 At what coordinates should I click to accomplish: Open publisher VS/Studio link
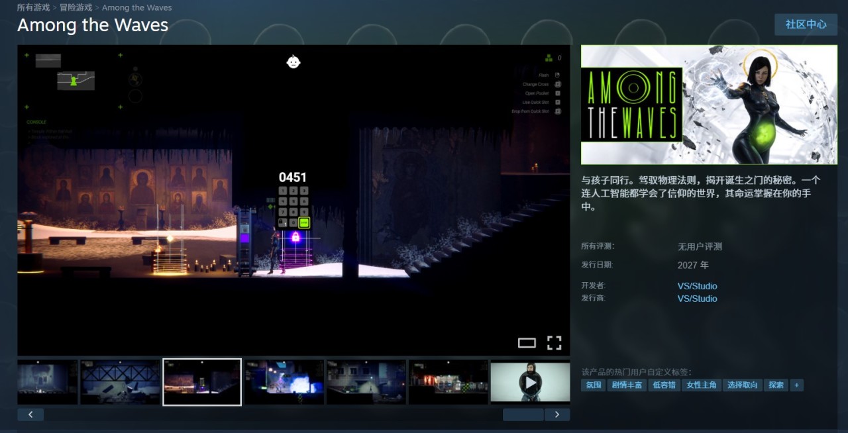[x=697, y=299]
